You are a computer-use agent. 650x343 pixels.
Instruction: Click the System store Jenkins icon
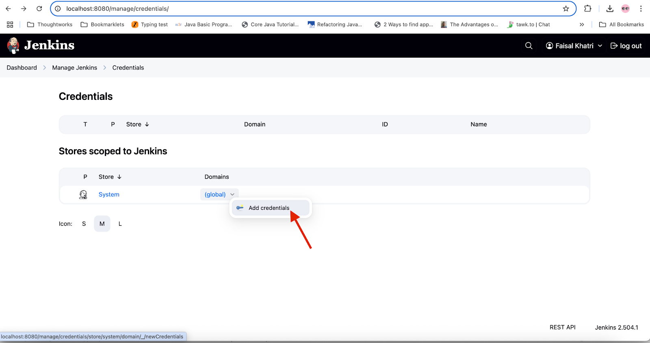[83, 194]
